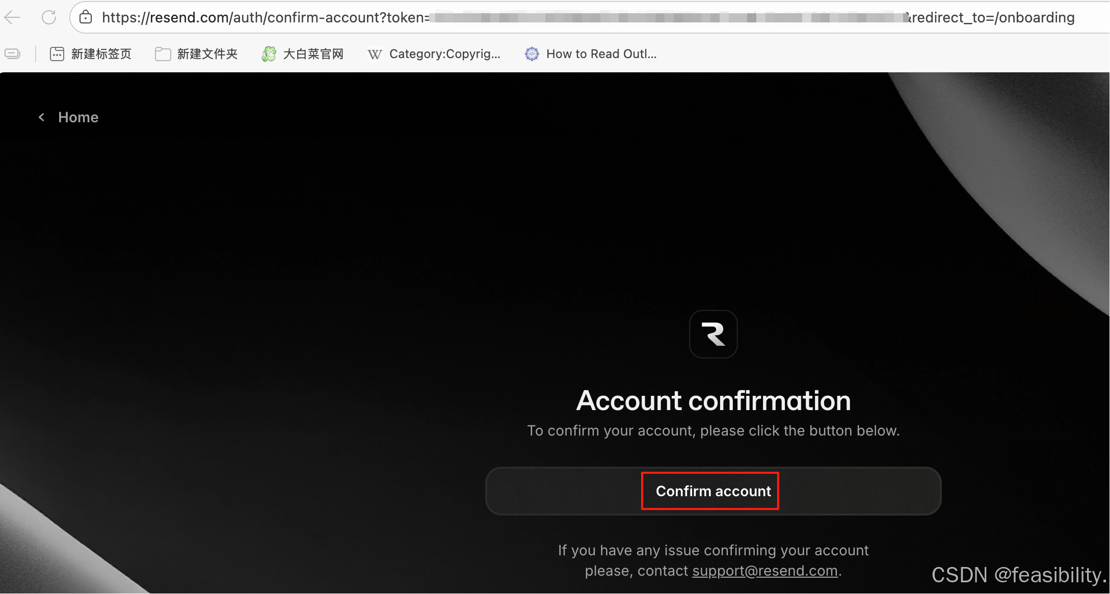Screen dimensions: 1110x594
Task: Open the site info lock icon
Action: click(86, 17)
